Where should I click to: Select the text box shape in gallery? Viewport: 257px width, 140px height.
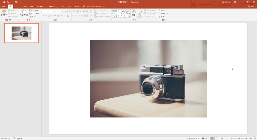coord(113,11)
